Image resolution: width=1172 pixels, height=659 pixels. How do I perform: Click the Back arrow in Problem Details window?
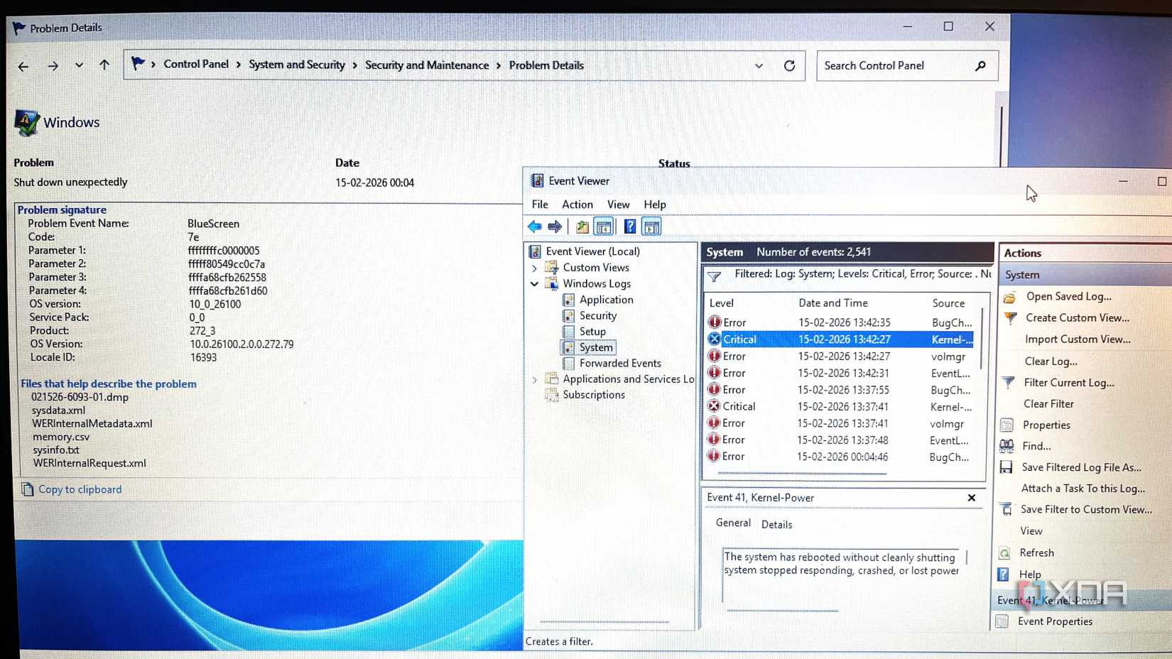(23, 66)
